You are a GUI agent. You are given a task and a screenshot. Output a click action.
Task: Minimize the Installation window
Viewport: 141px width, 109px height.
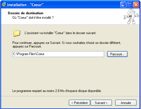click(123, 5)
